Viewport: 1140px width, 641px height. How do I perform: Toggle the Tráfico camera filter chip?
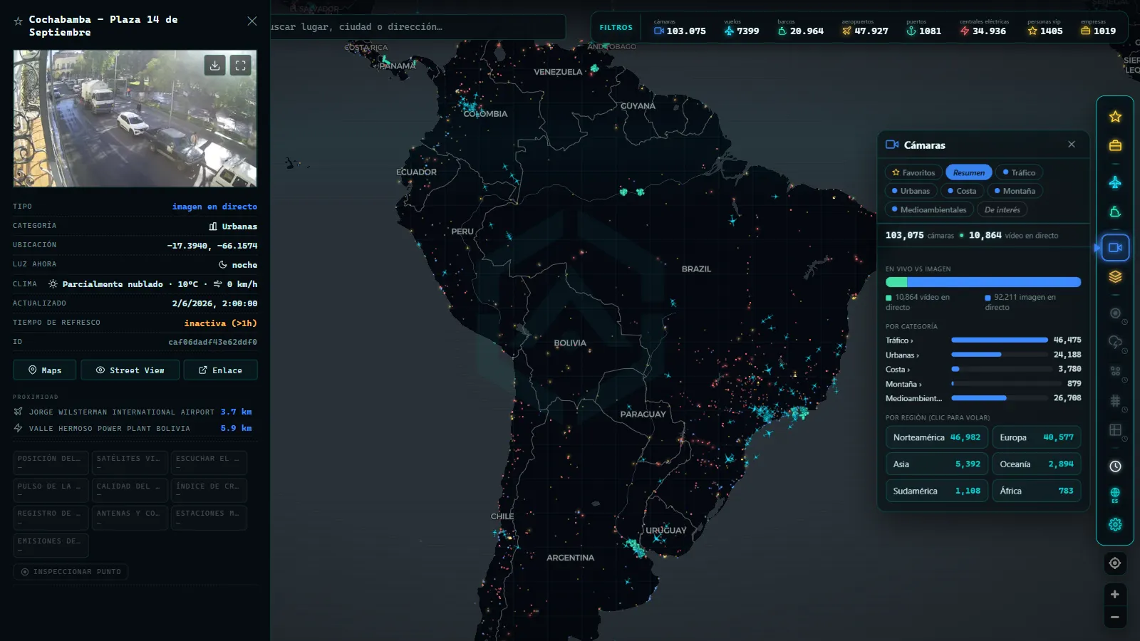click(1019, 172)
